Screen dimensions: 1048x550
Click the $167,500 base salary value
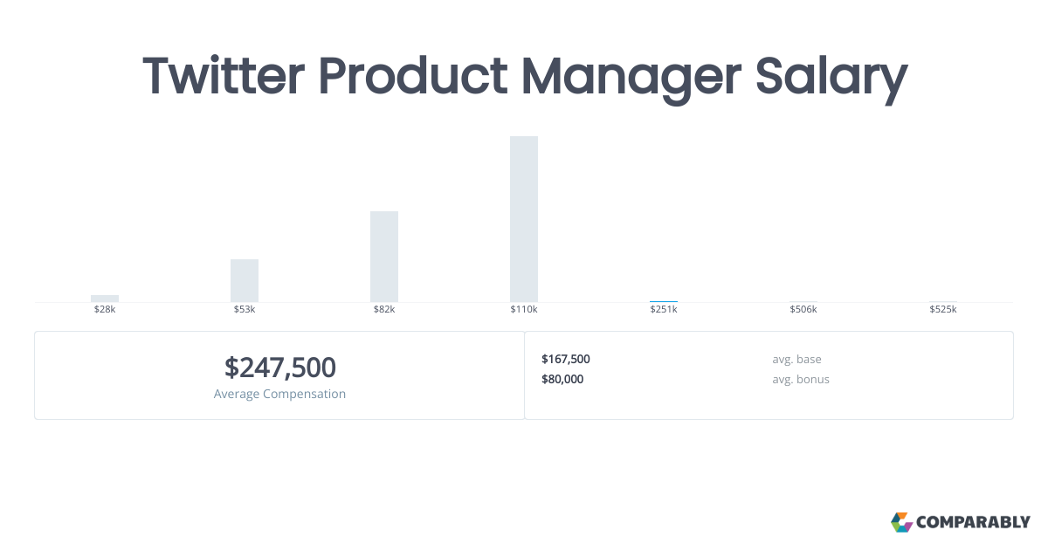point(566,359)
